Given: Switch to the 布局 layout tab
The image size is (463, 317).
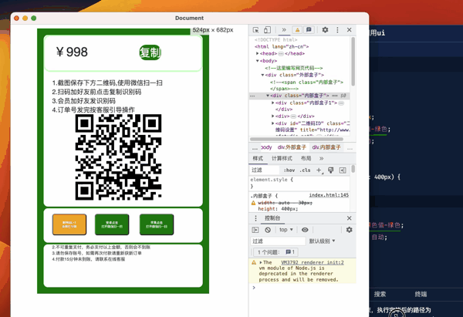Looking at the screenshot, I should (x=306, y=159).
